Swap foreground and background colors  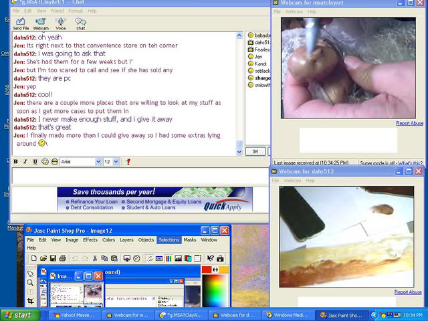215,270
